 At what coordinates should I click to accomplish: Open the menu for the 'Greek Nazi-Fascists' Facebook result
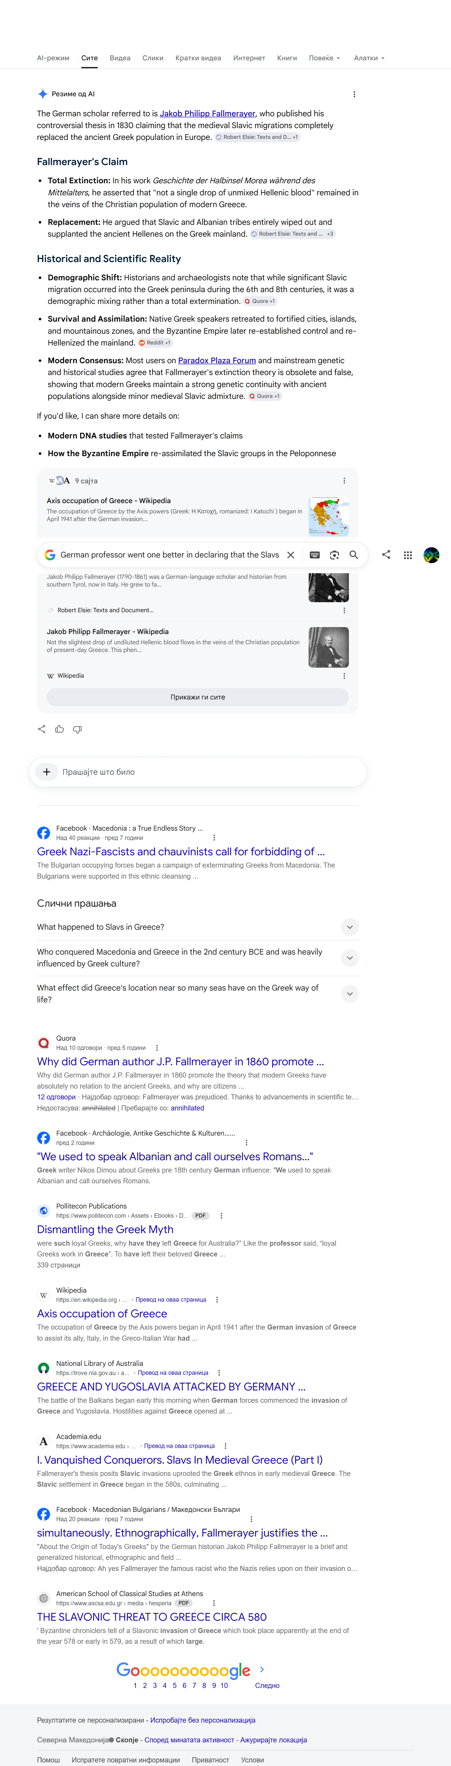tap(214, 838)
